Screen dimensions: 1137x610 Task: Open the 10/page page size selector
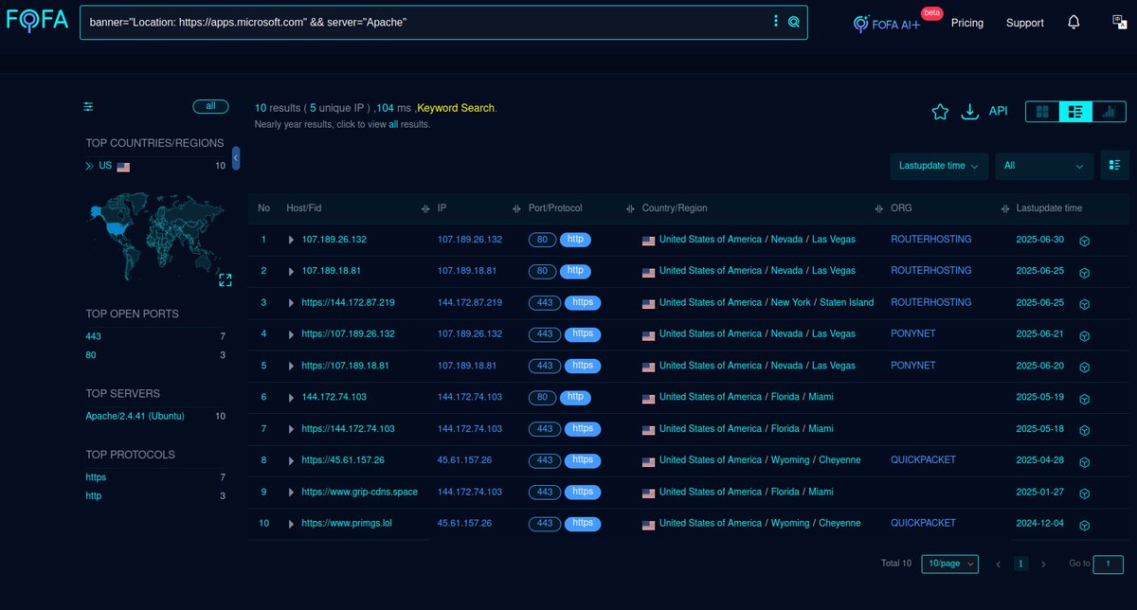pos(949,564)
